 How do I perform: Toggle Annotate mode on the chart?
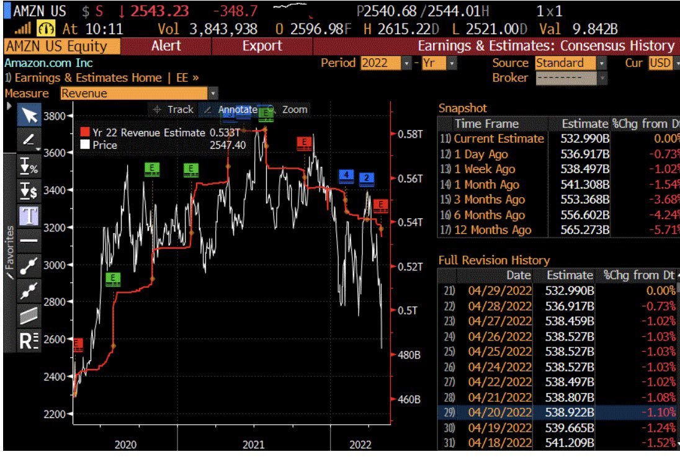(x=231, y=110)
